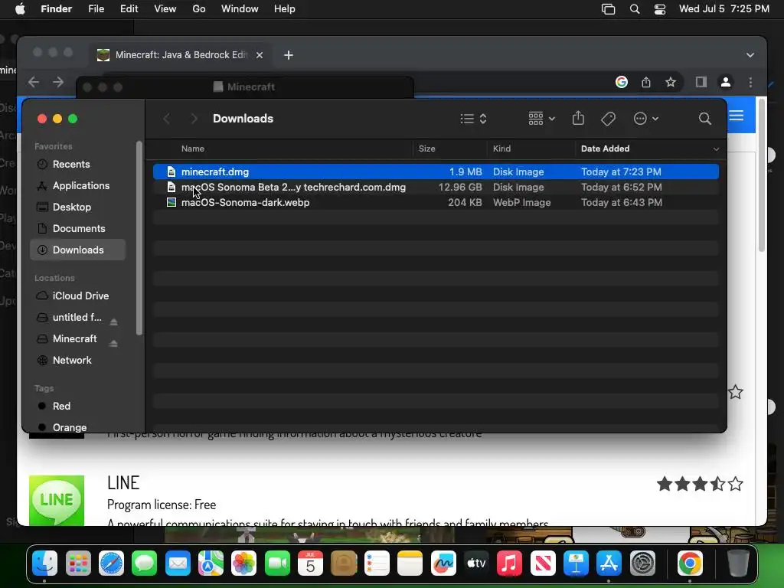This screenshot has width=784, height=588.
Task: Click the tag icon in Finder toolbar
Action: [x=608, y=119]
